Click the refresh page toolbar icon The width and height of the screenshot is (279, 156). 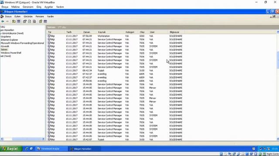(30, 21)
